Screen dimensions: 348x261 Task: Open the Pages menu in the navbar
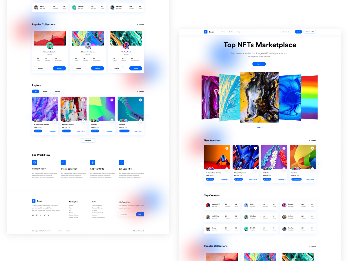(239, 32)
